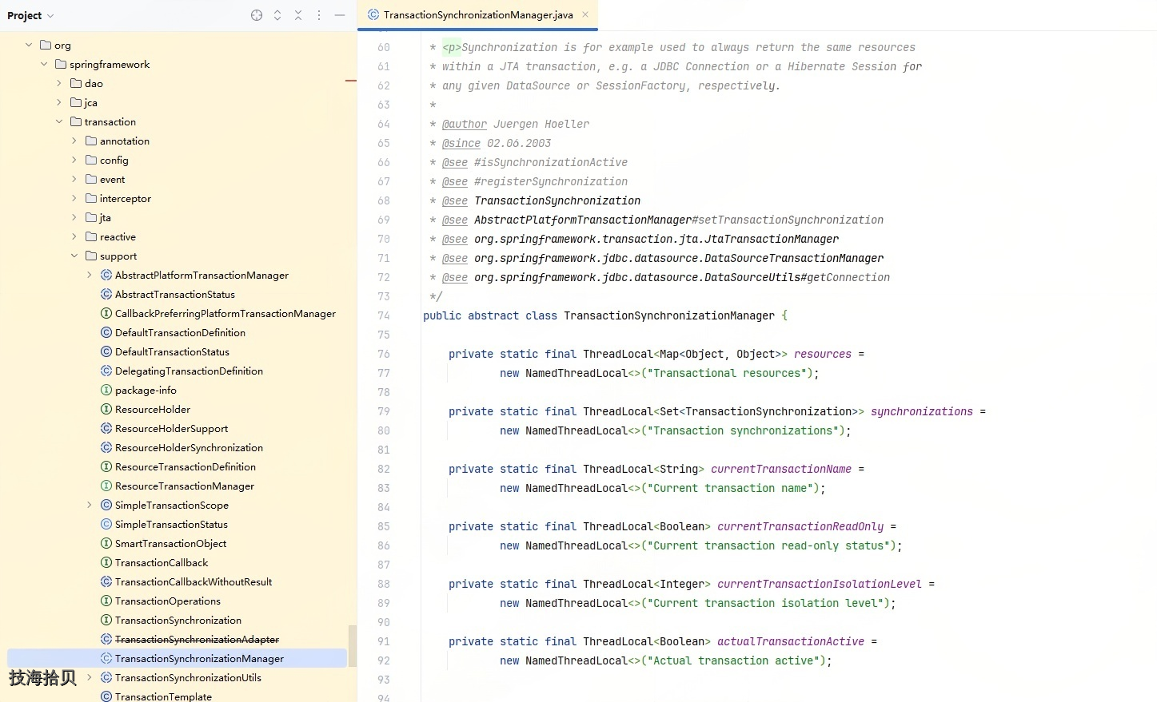The height and width of the screenshot is (702, 1157).
Task: Click the red error stripe mark beside Project tree
Action: point(350,81)
